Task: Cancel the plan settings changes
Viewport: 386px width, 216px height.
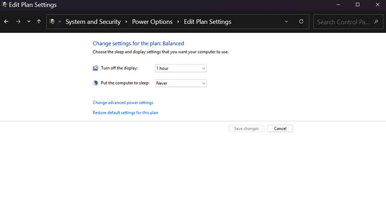Action: click(x=280, y=128)
